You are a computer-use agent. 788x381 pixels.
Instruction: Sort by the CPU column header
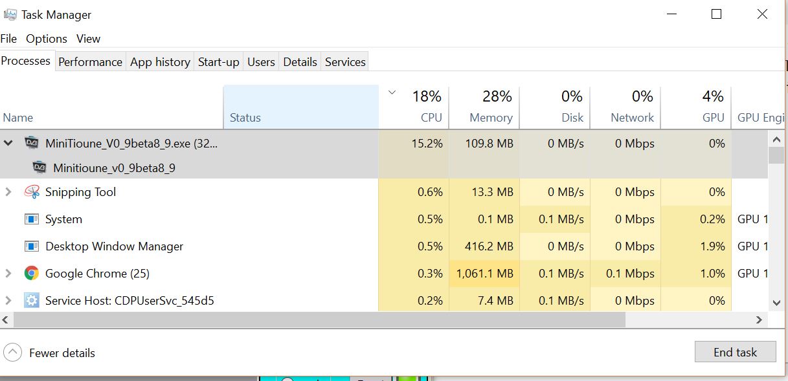414,107
